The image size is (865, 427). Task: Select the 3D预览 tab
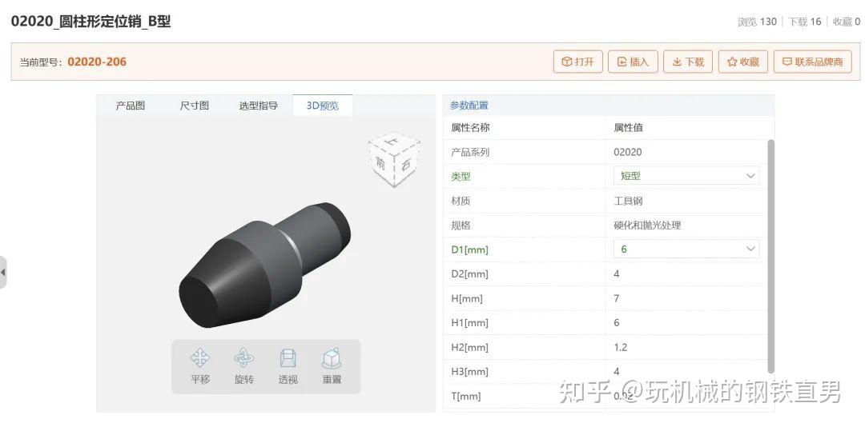point(322,106)
